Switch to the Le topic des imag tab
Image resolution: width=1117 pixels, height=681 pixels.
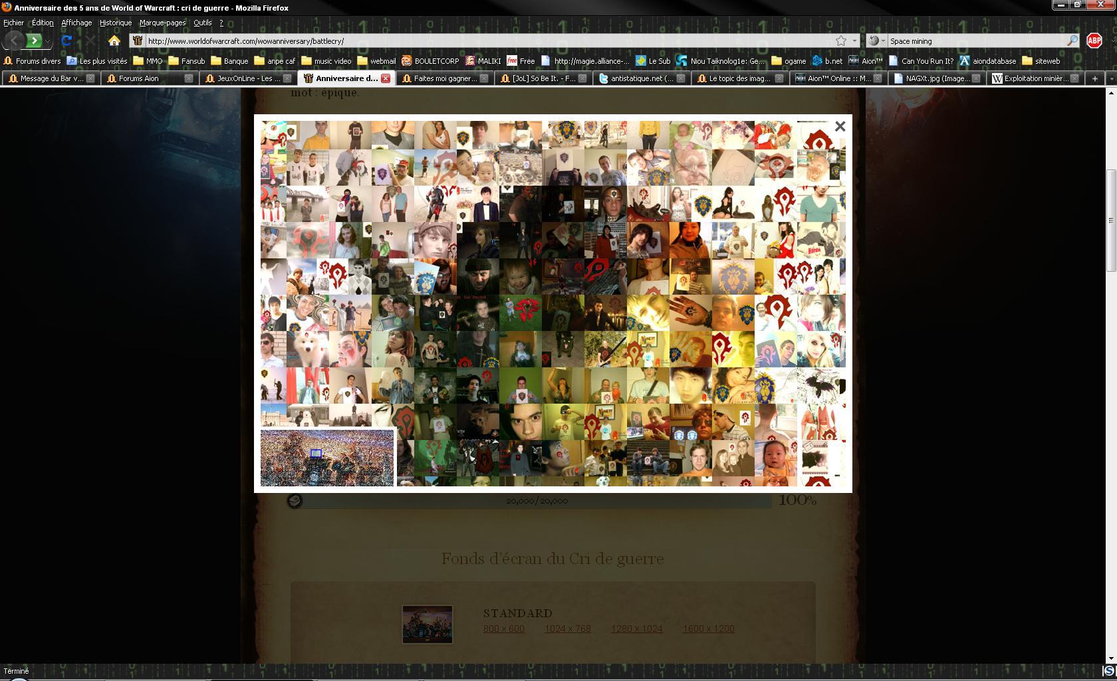[739, 78]
